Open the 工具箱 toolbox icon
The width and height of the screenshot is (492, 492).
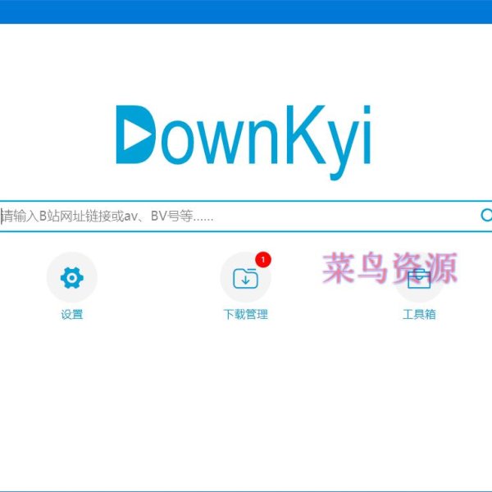(419, 277)
